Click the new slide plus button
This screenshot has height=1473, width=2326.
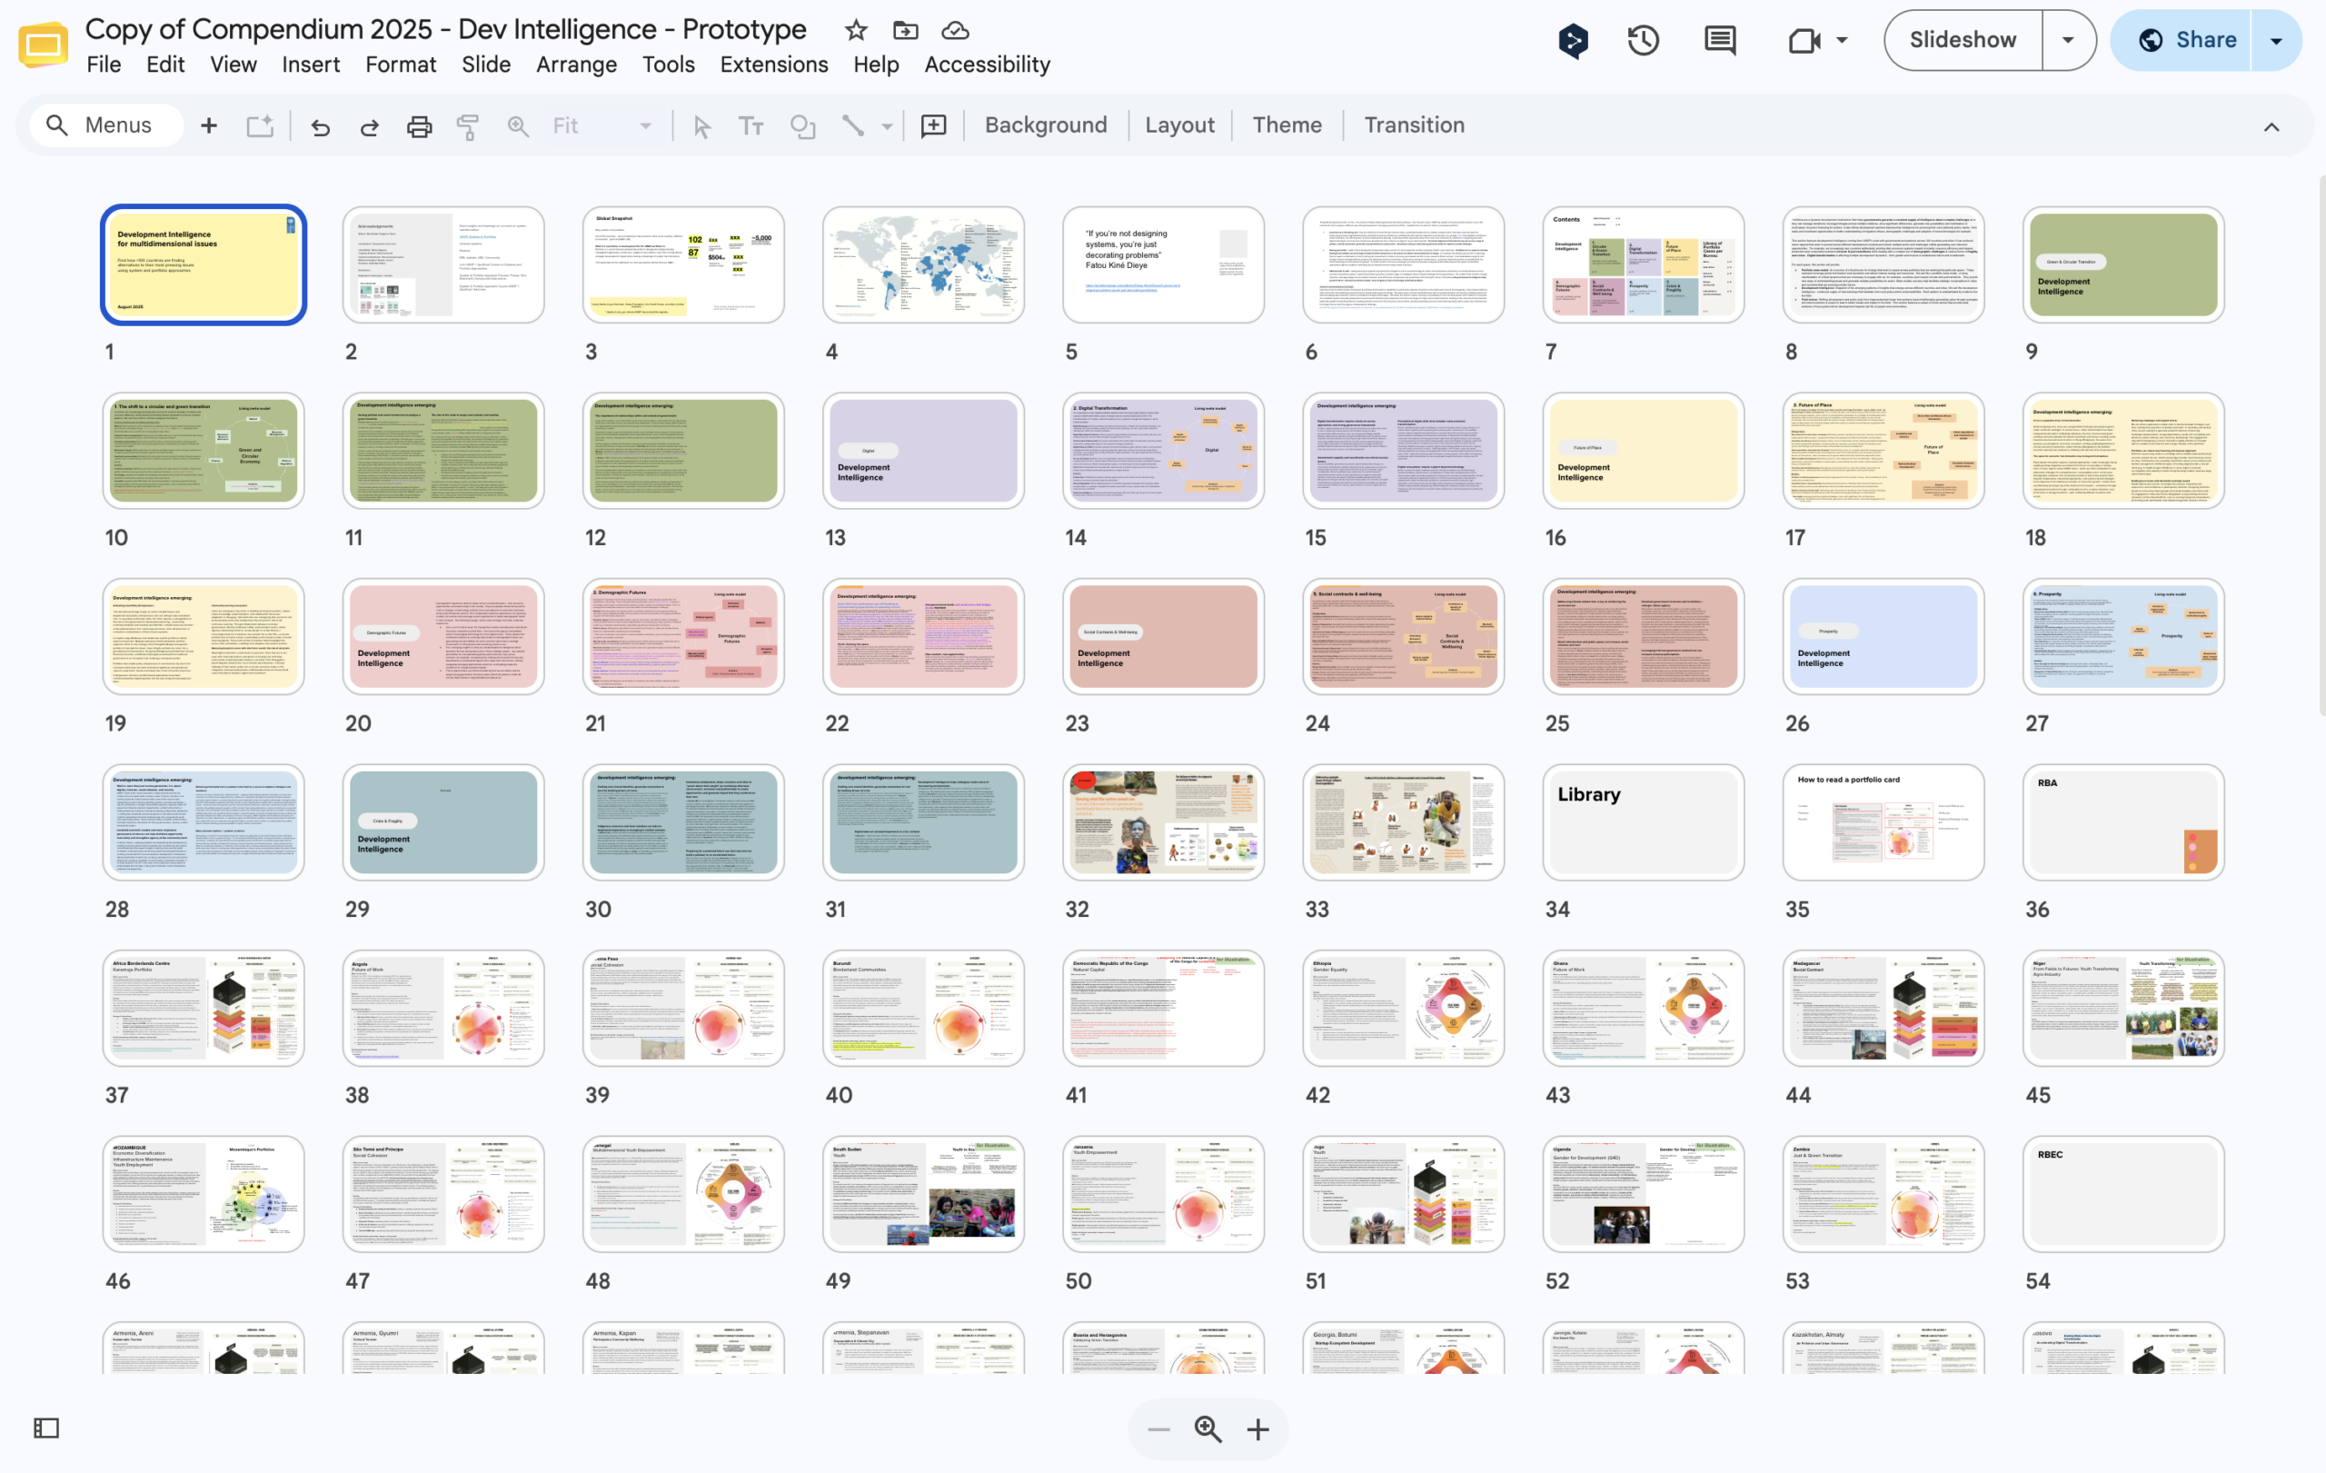[x=209, y=125]
